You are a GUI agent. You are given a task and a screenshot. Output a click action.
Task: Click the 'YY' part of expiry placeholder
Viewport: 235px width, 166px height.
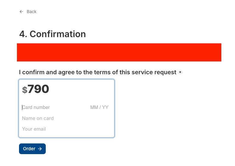(105, 107)
